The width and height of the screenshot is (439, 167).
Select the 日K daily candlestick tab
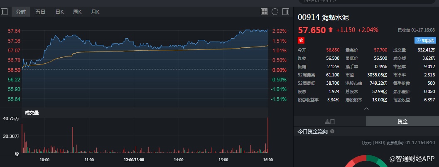(x=59, y=12)
